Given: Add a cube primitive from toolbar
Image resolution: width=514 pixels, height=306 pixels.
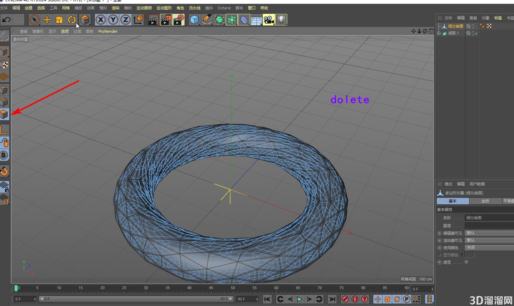Looking at the screenshot, I should (x=194, y=20).
